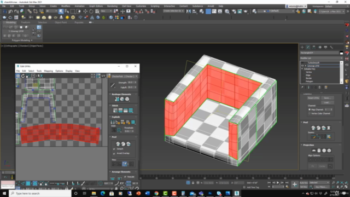The image size is (350, 197).
Task: Click the Mirror tool icon in main toolbar
Action: click(189, 11)
